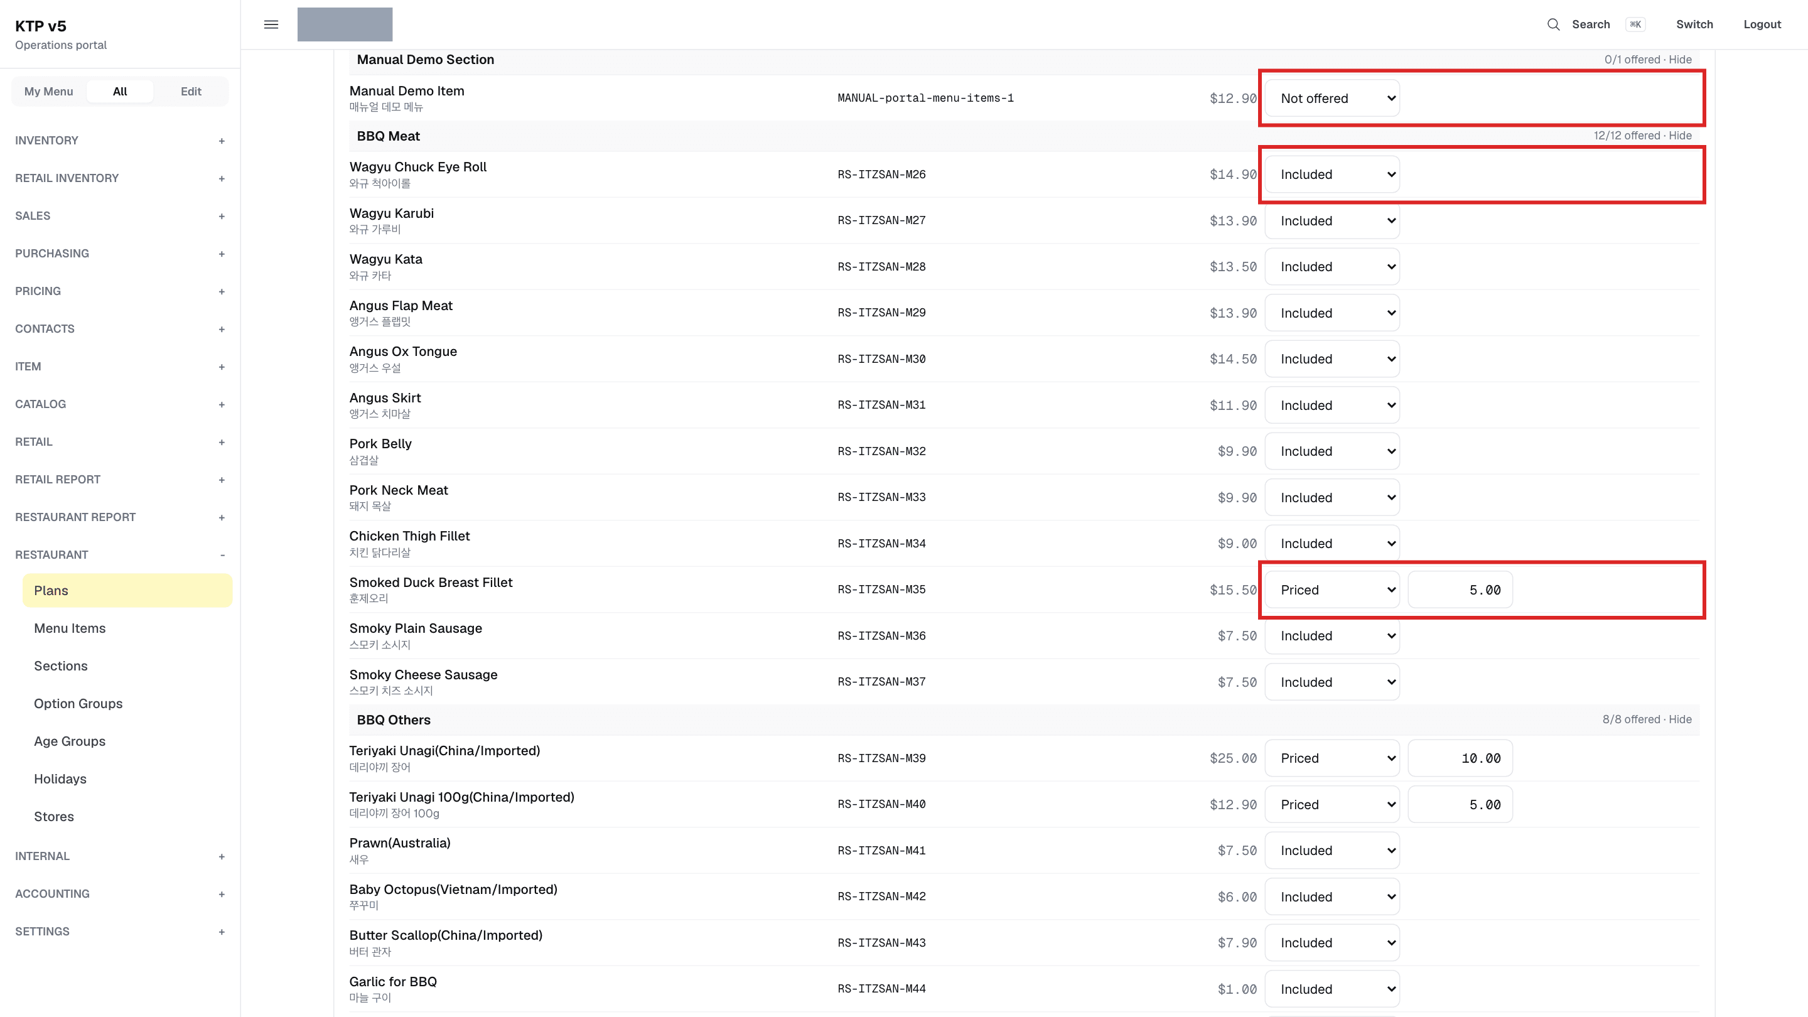Expand RETAIL INVENTORY with its plus icon
The height and width of the screenshot is (1017, 1808).
click(222, 178)
